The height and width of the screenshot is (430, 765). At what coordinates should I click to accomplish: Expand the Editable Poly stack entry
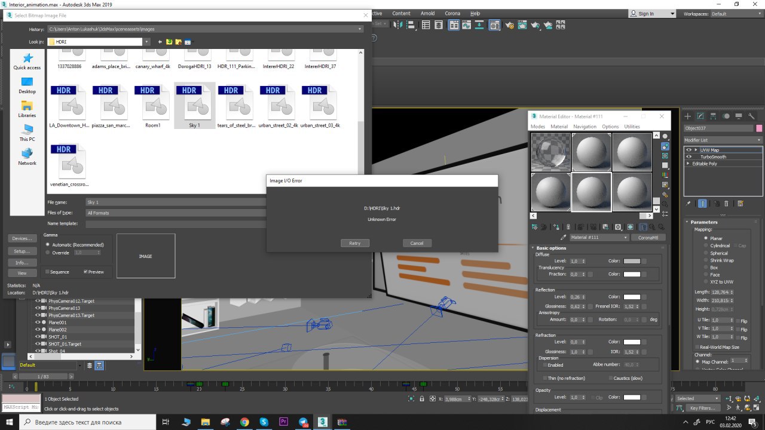688,164
